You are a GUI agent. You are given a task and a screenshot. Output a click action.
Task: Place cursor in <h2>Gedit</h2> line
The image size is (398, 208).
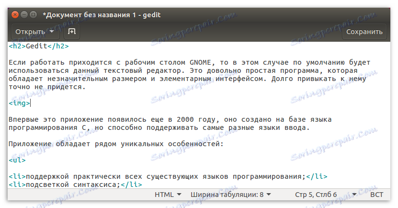coord(39,46)
